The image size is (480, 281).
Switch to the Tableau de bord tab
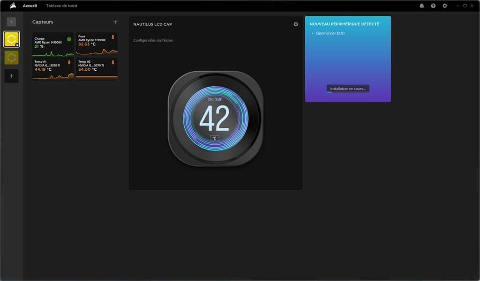point(60,6)
